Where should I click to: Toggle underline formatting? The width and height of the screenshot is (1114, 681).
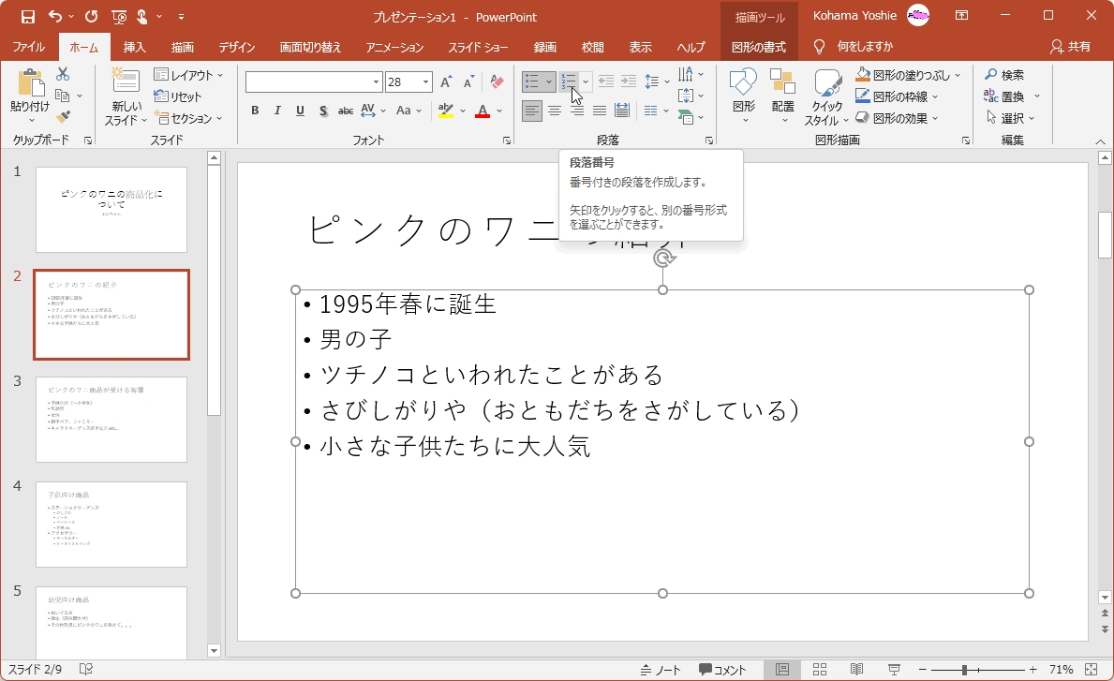(x=299, y=111)
